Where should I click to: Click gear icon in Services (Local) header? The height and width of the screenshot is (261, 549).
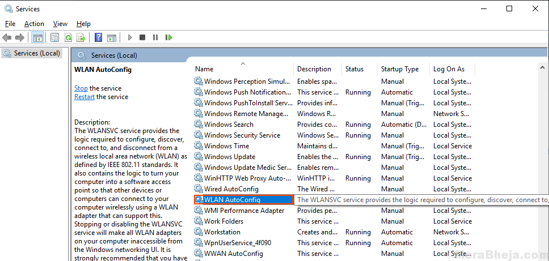(82, 55)
